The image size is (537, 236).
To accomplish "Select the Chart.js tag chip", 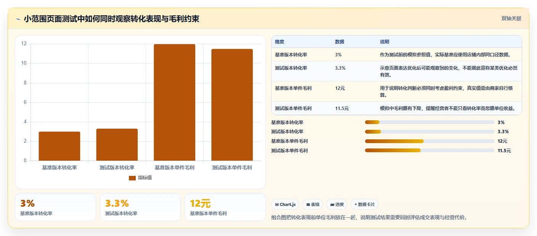I will coord(285,204).
